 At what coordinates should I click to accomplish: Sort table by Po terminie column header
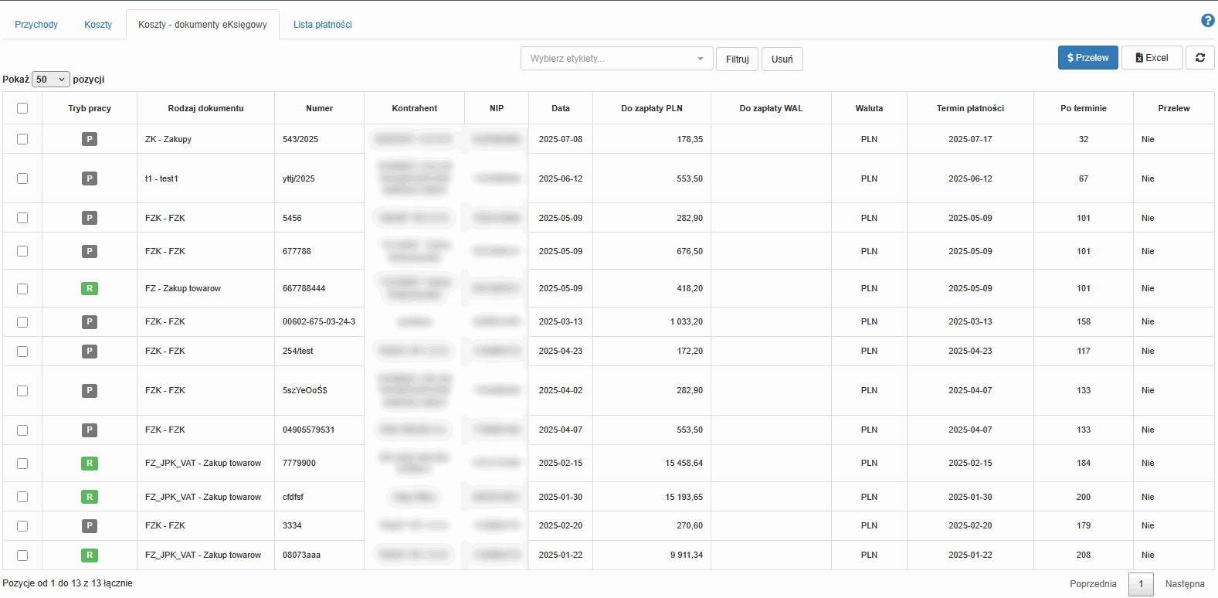[1083, 108]
